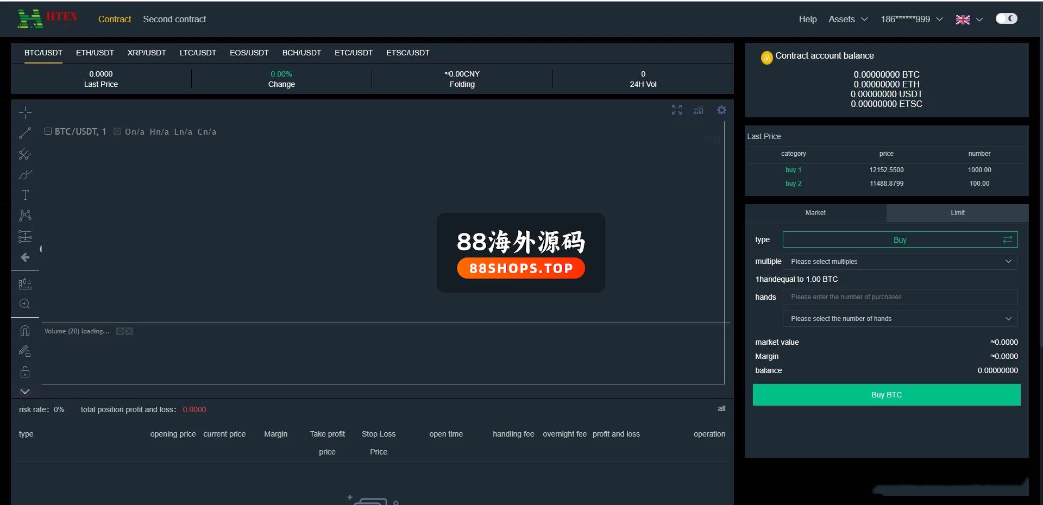Toggle lock all drawing tools

click(25, 372)
